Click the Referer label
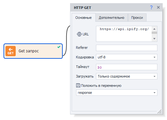This screenshot has height=120, width=167. [82, 48]
